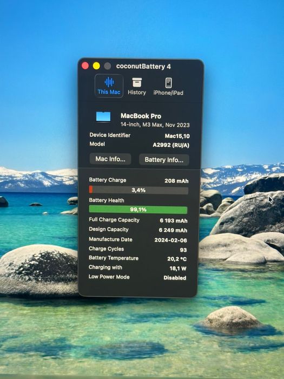Click the charge cycles value 93
284x379 pixels.
click(183, 250)
